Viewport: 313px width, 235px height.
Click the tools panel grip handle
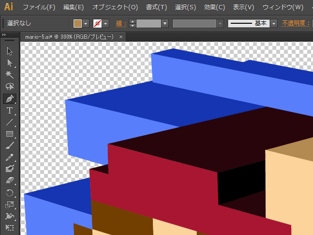tap(9, 40)
